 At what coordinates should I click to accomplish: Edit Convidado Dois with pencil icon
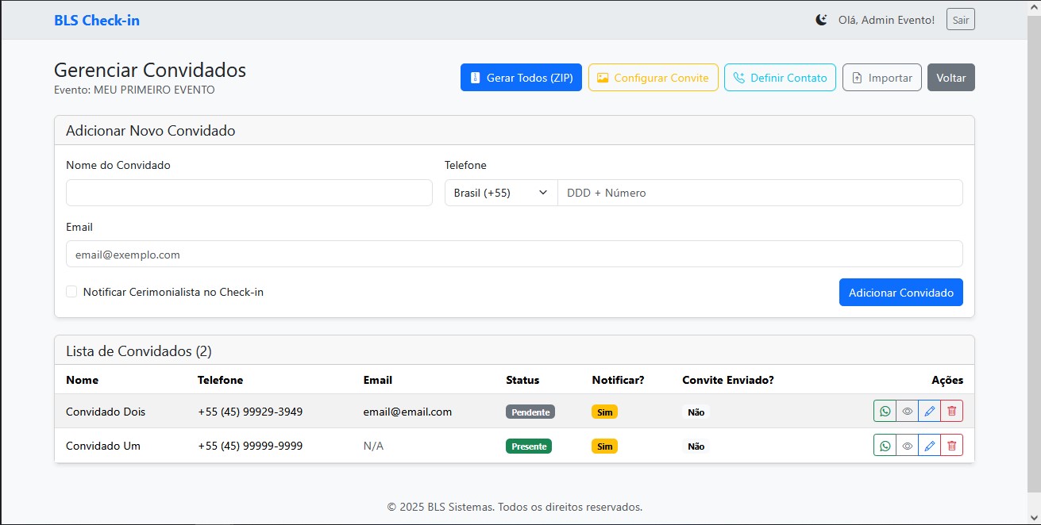click(929, 411)
